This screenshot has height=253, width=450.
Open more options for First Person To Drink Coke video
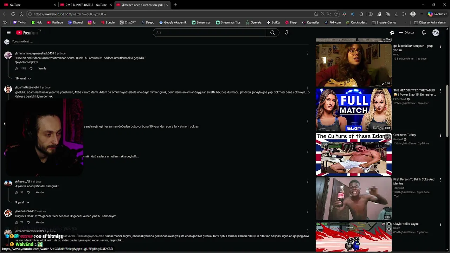(x=440, y=180)
